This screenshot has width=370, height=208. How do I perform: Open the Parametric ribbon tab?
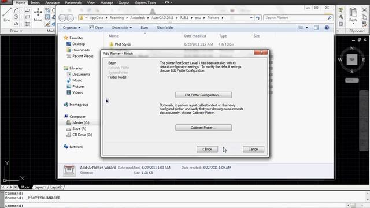73,3
